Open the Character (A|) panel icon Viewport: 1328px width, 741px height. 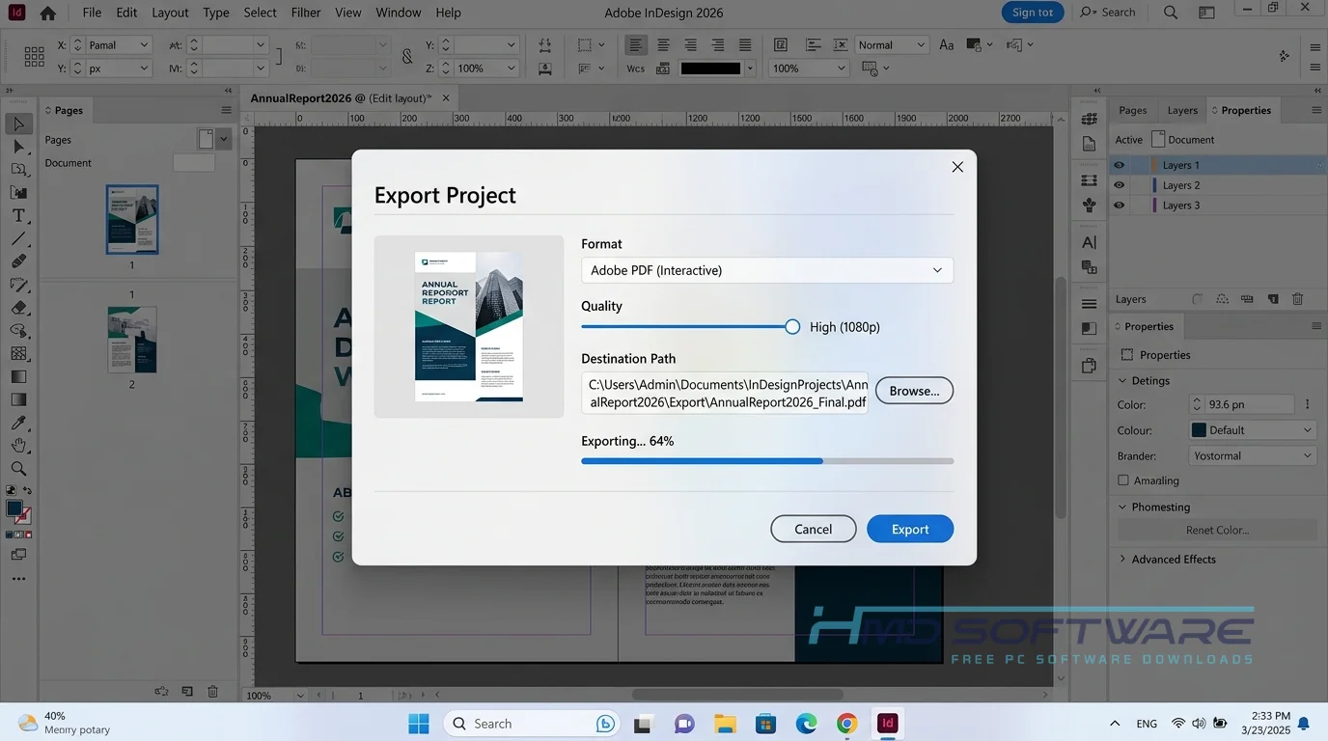[x=1090, y=242]
